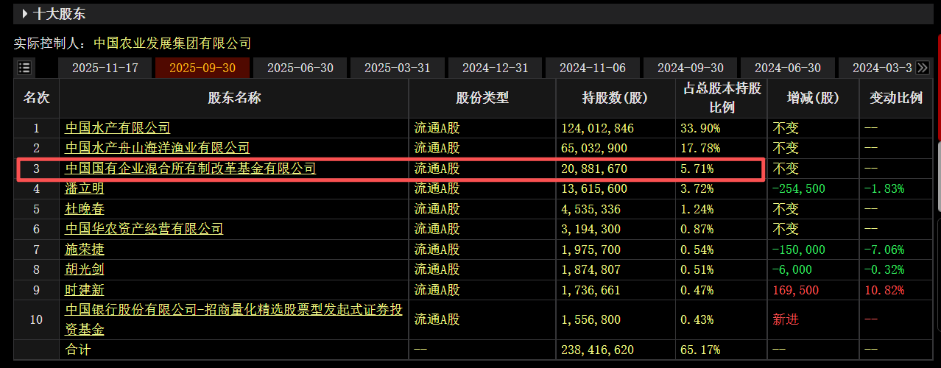Open shareholder link 施荣捷

point(85,250)
